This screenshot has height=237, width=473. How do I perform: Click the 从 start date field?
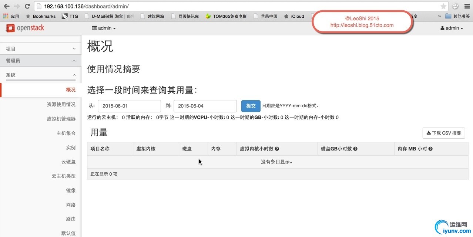pyautogui.click(x=129, y=106)
